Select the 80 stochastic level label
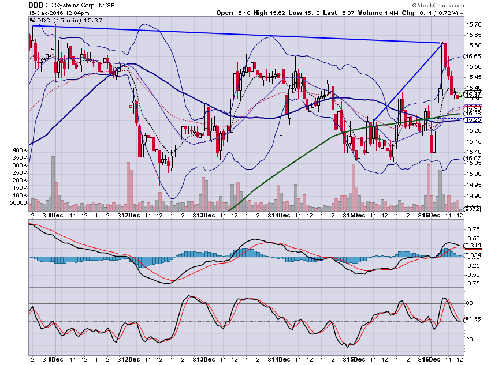Image resolution: width=491 pixels, height=365 pixels. coord(469,303)
